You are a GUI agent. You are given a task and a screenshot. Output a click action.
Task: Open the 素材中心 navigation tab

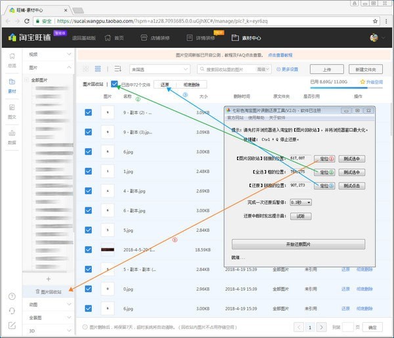(x=246, y=38)
